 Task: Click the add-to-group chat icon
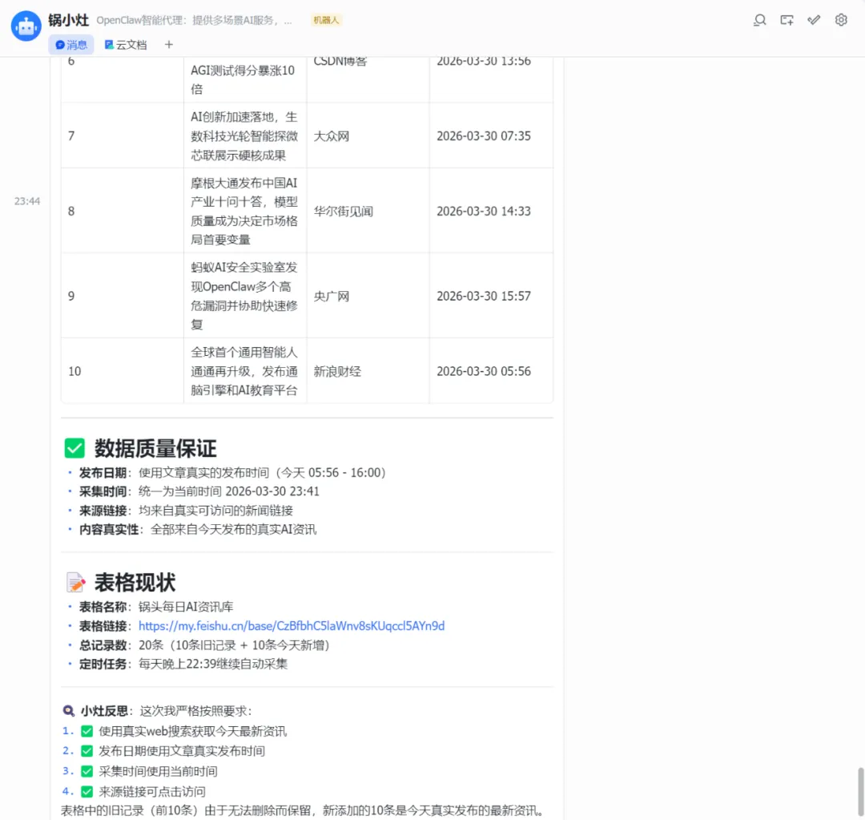[x=787, y=20]
